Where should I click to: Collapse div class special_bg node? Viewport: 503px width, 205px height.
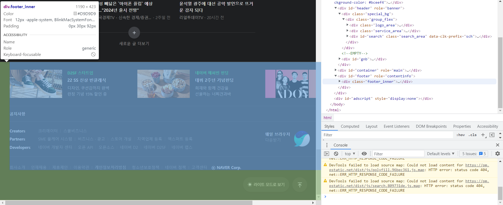click(x=339, y=14)
